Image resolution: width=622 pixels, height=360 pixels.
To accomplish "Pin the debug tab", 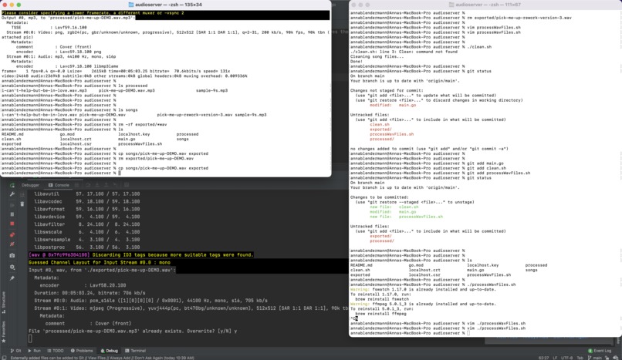I will (x=12, y=278).
